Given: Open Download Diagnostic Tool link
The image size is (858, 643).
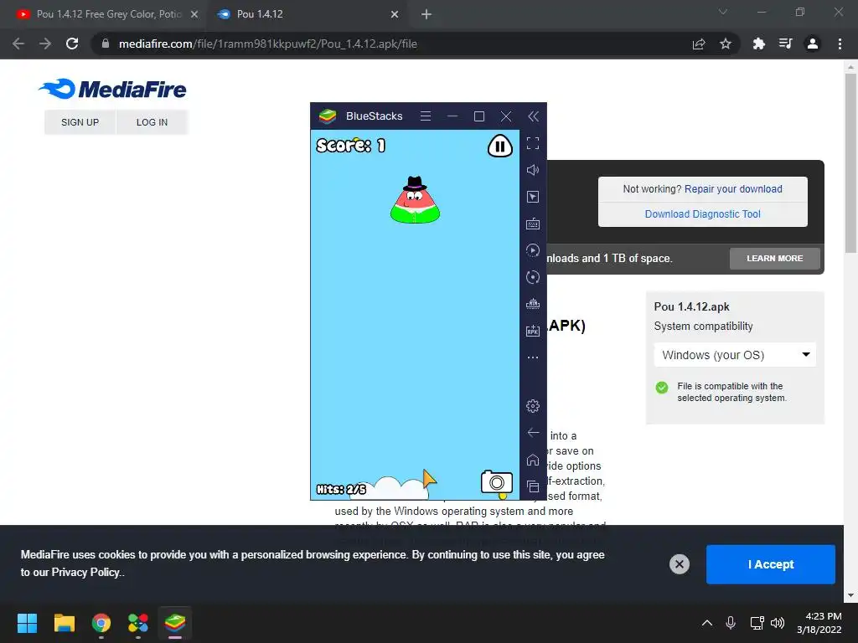Looking at the screenshot, I should pos(703,213).
